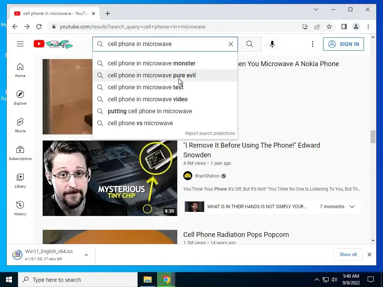Share this page icon in address bar
Screen dimensions: 383x287
[317, 27]
